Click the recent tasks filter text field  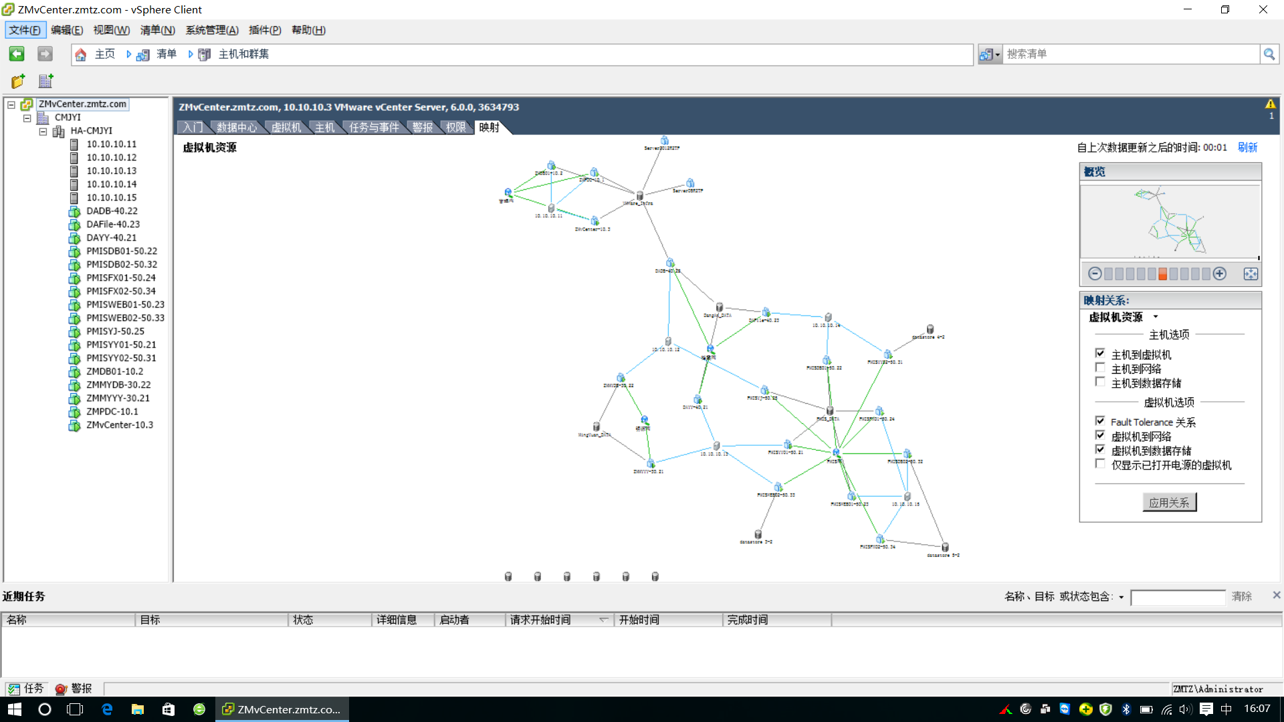coord(1178,597)
